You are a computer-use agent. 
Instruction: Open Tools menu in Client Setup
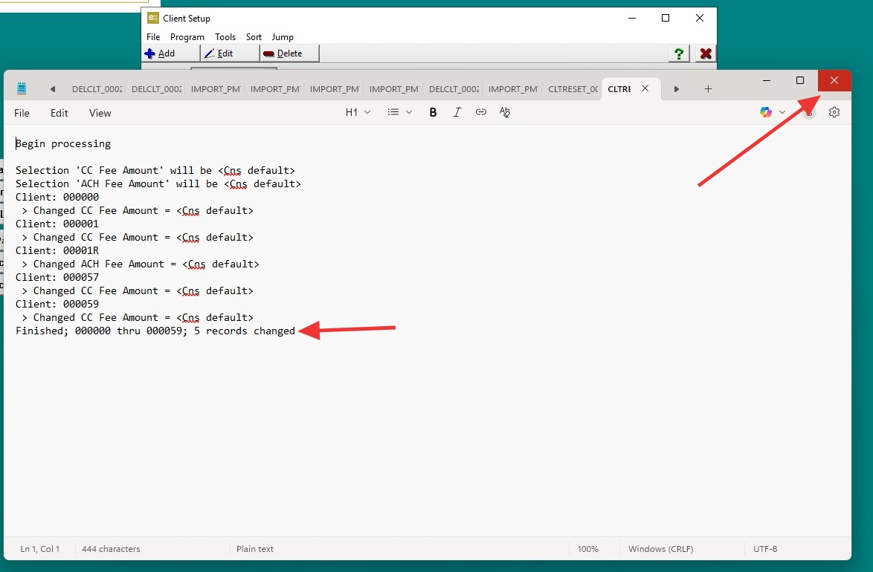[x=225, y=36]
